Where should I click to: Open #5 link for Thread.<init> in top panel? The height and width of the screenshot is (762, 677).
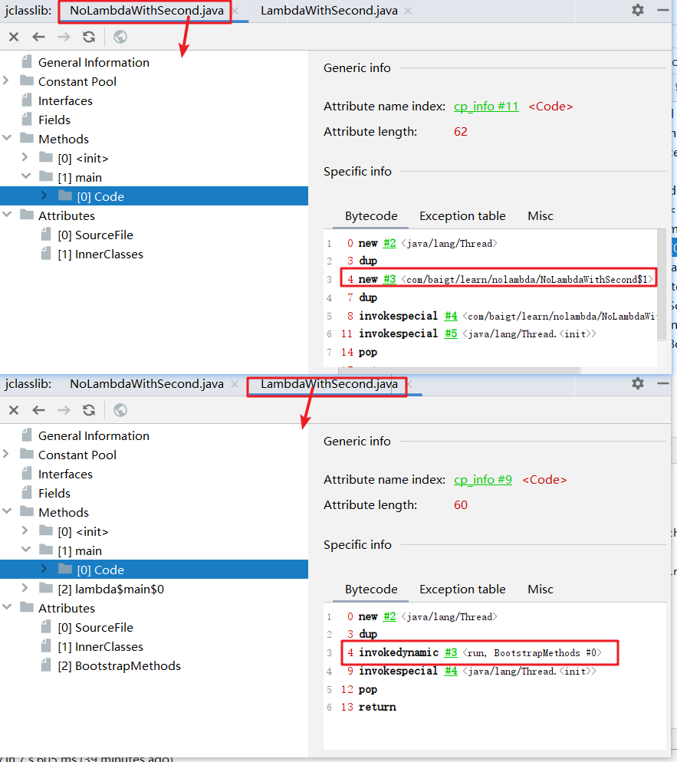[451, 334]
